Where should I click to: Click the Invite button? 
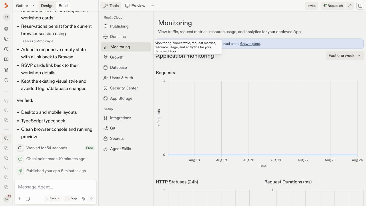click(x=311, y=6)
